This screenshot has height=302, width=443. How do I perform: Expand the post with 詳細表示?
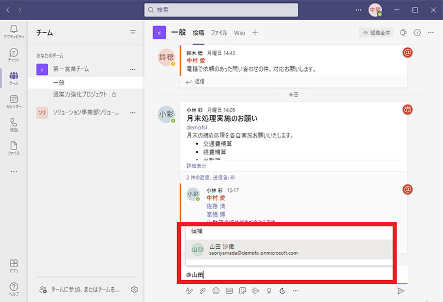click(x=196, y=165)
